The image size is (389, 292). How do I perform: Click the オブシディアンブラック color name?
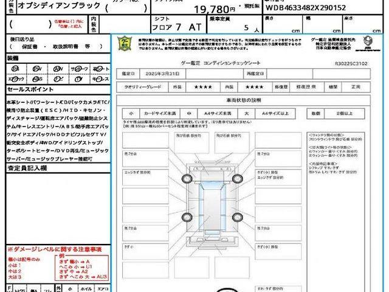coord(59,5)
